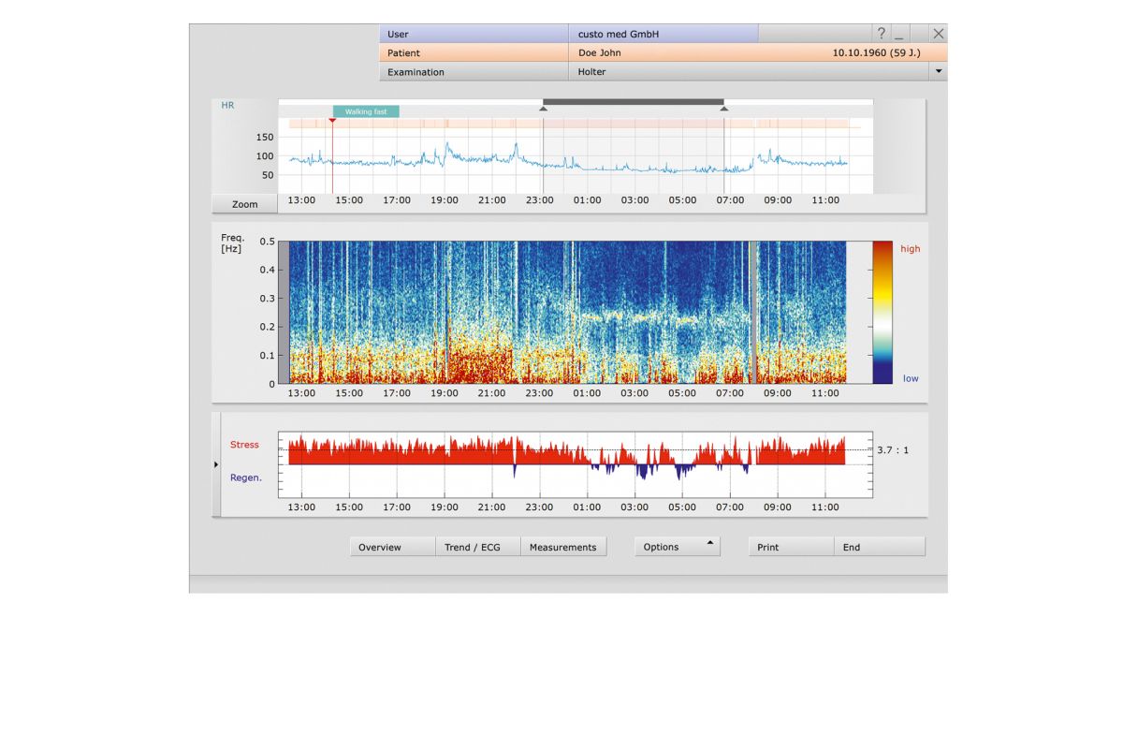Expand the Stress/Regen. side panel arrow
The image size is (1123, 749).
216,464
